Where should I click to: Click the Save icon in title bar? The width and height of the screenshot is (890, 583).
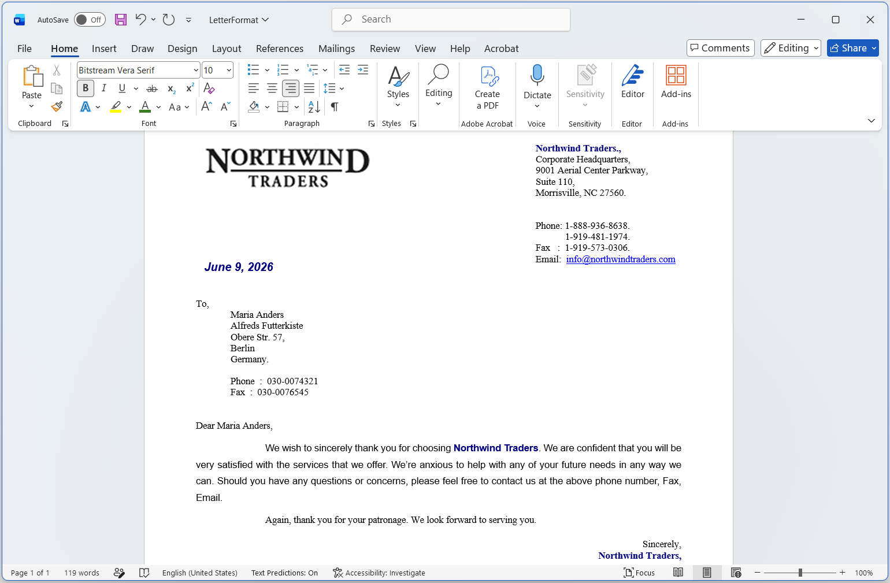[121, 20]
